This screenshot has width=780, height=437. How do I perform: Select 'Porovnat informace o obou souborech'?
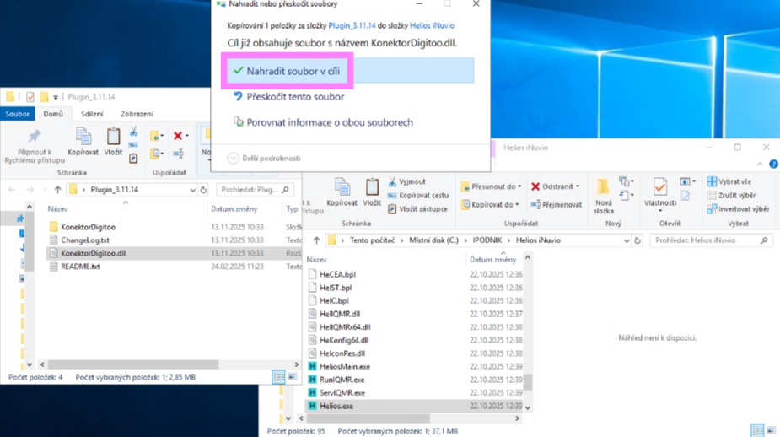(x=323, y=122)
